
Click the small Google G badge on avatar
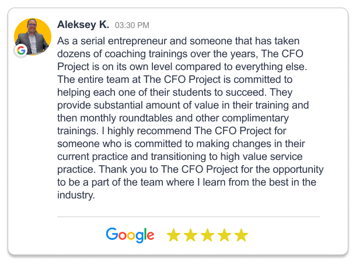coord(21,50)
